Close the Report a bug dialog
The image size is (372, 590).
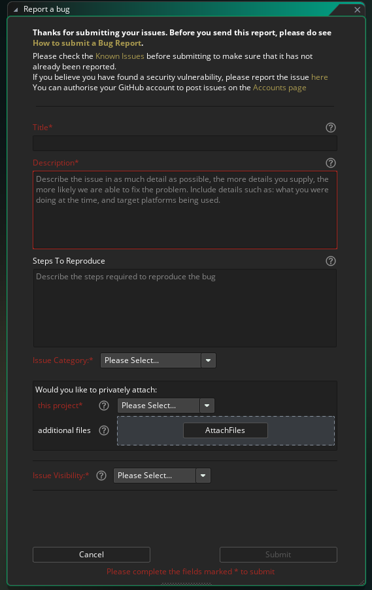tap(358, 10)
